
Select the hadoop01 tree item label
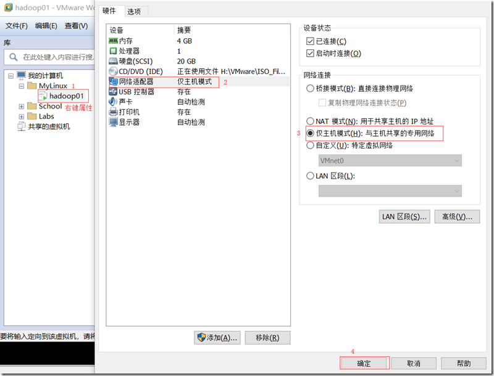tap(67, 96)
